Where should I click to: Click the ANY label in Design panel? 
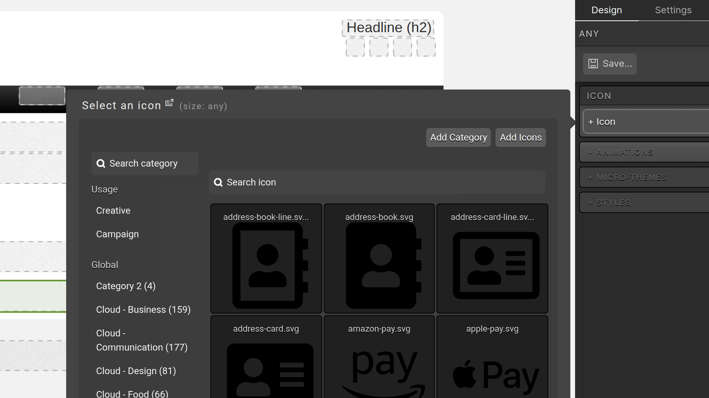(x=589, y=34)
